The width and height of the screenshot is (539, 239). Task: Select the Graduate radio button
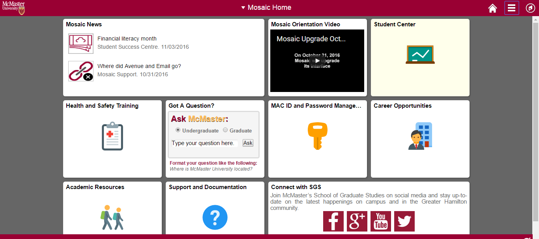pyautogui.click(x=225, y=130)
